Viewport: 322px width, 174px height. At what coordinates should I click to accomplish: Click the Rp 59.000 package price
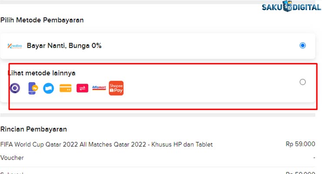(300, 144)
